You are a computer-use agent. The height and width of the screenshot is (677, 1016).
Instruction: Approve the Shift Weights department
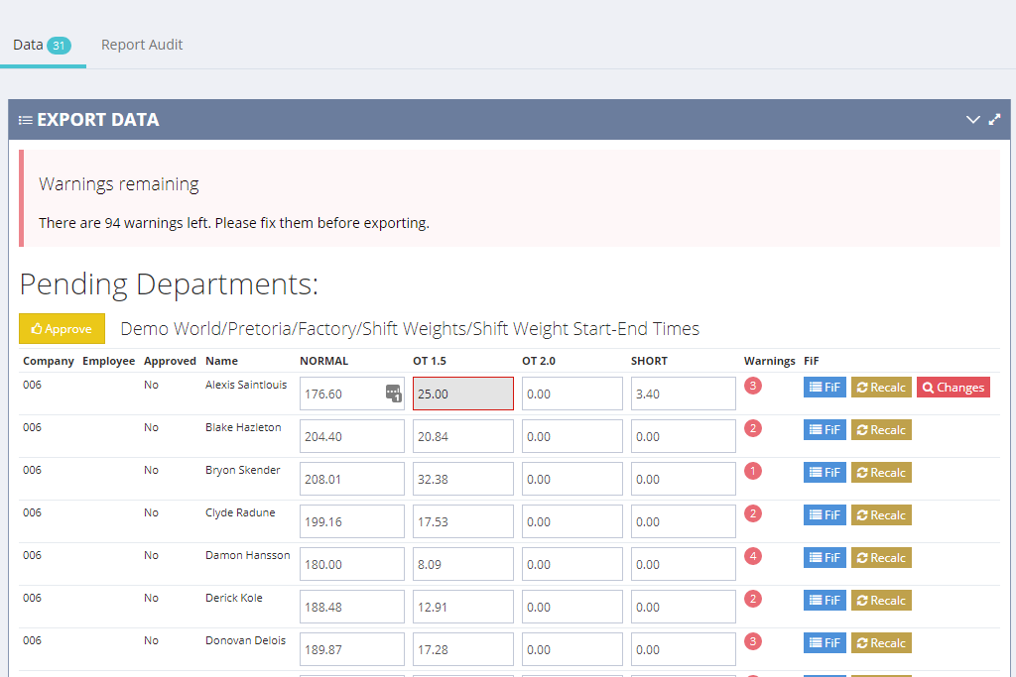(62, 329)
